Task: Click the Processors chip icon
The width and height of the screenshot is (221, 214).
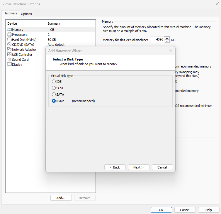Action: [9, 34]
